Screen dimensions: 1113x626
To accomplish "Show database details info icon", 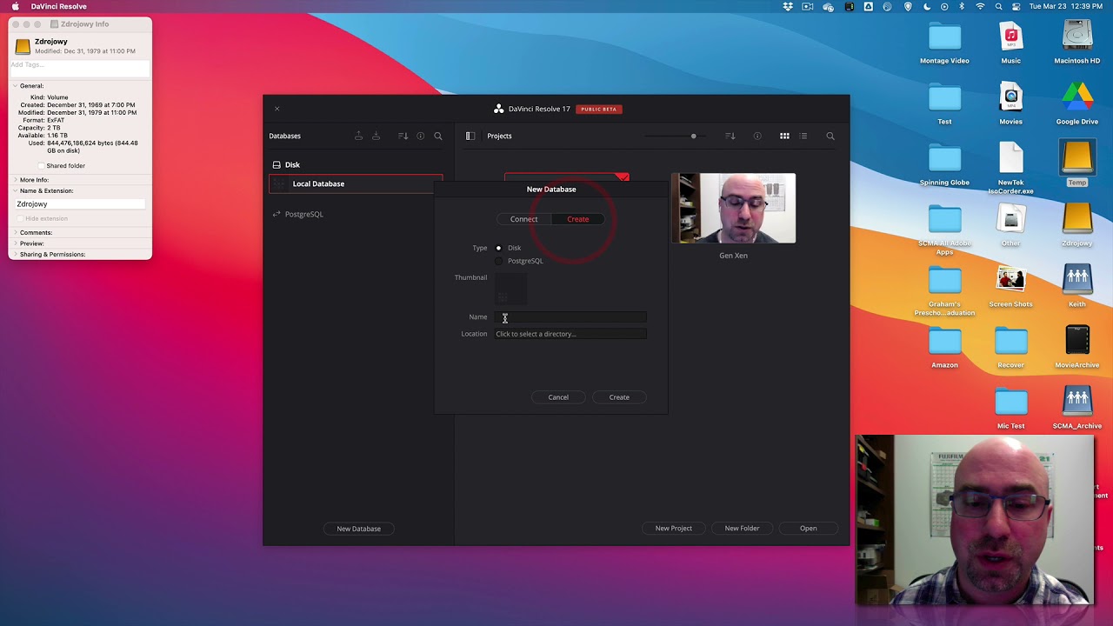I will [421, 136].
